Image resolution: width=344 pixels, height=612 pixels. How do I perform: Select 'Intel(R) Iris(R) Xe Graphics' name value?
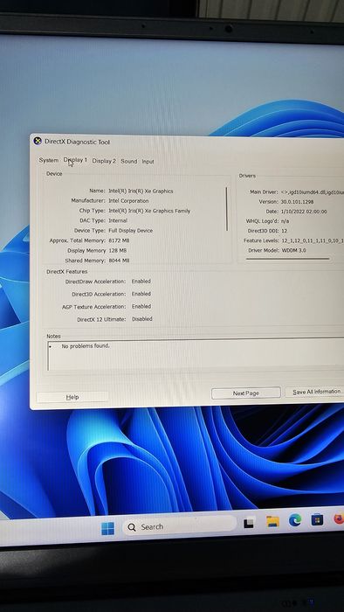click(x=141, y=191)
